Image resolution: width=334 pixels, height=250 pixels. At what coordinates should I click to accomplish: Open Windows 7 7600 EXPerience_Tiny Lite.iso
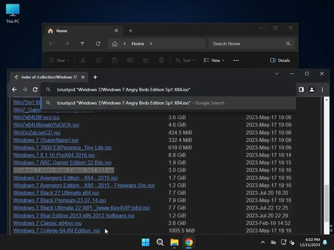(62, 147)
